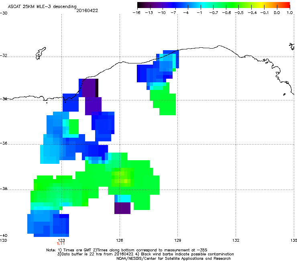297x261 pixels.
Task: Click the color bar label -0.7
Action: pos(214,13)
